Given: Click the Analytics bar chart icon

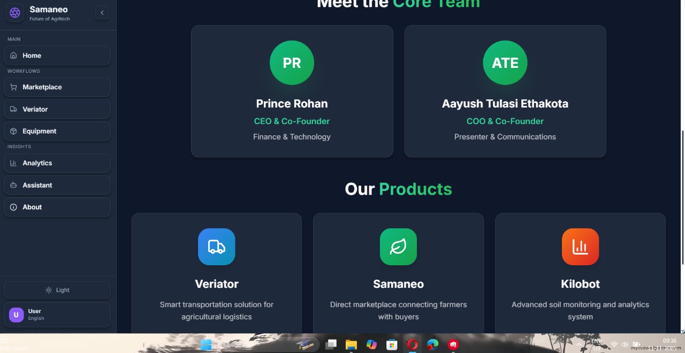Looking at the screenshot, I should (x=13, y=163).
